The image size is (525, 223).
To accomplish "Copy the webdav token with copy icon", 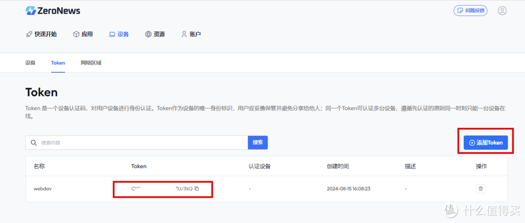I will point(197,189).
